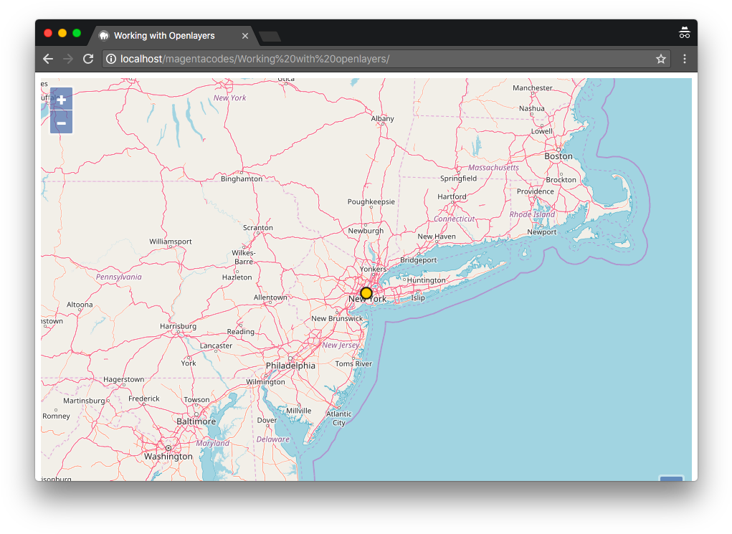Click the Atlantic City label

tap(339, 418)
